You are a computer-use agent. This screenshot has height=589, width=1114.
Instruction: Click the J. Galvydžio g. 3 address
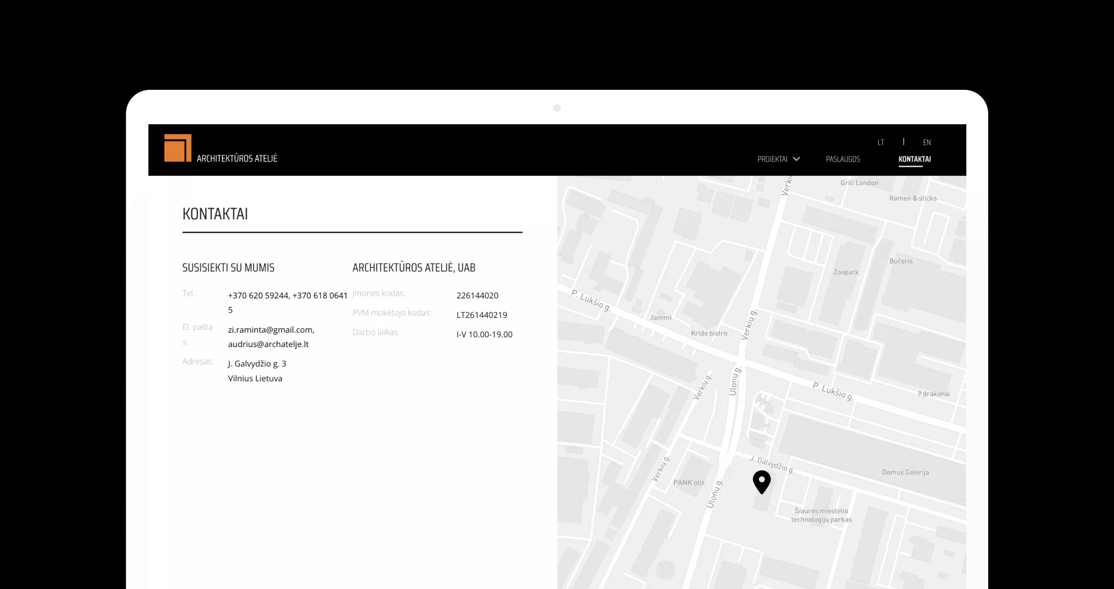(x=257, y=364)
